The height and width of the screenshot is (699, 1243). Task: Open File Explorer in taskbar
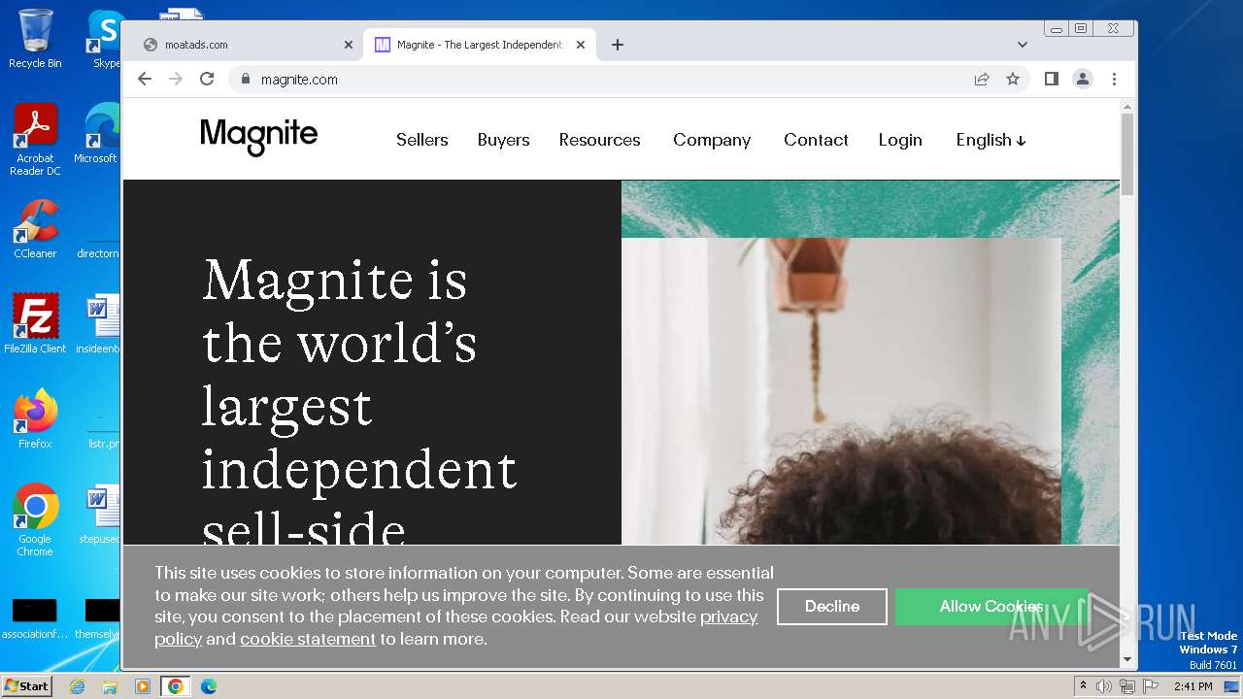pos(110,686)
